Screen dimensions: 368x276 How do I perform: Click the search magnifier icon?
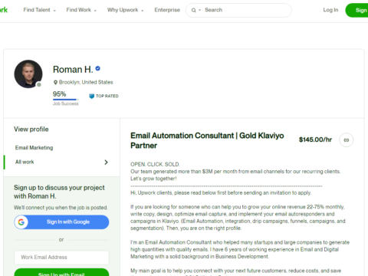click(193, 10)
